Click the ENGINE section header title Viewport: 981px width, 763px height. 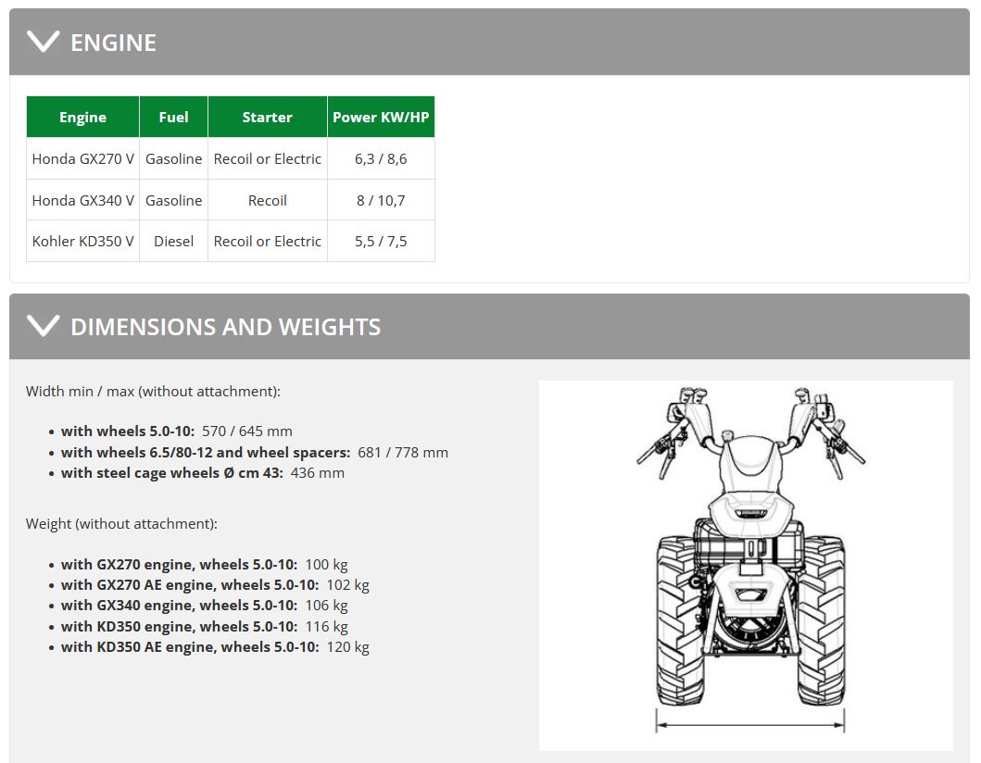pos(113,43)
